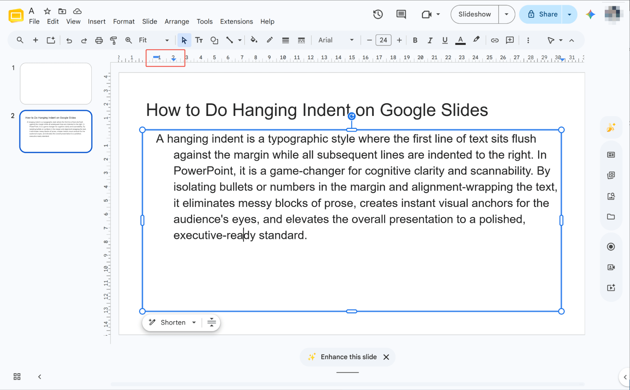Collapse the toolbar menus with caret

pos(572,40)
